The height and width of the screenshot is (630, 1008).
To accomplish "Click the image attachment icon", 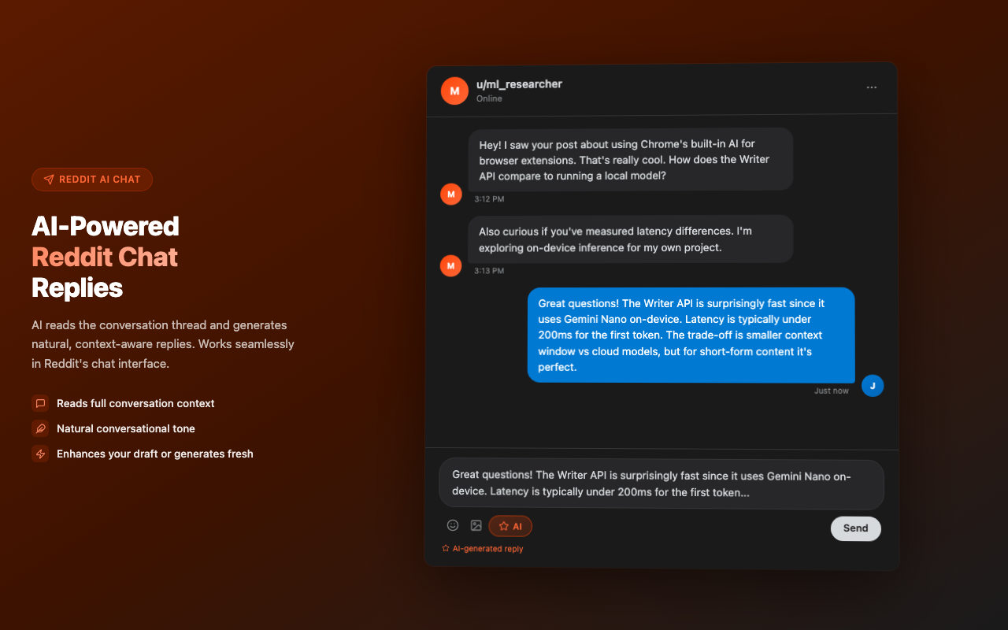I will click(476, 525).
